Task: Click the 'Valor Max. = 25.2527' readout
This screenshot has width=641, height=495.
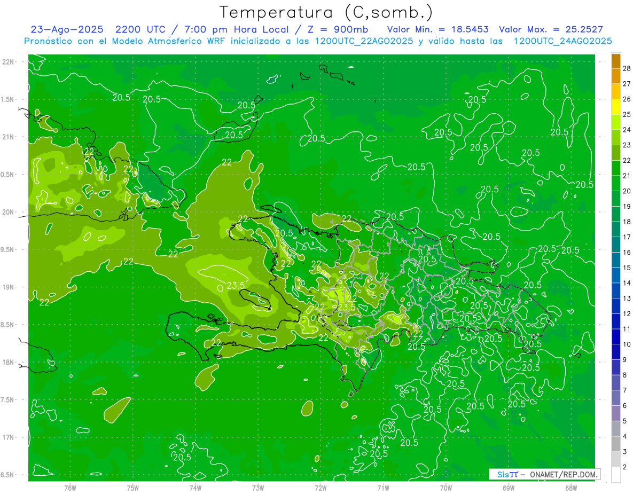Action: pos(551,29)
